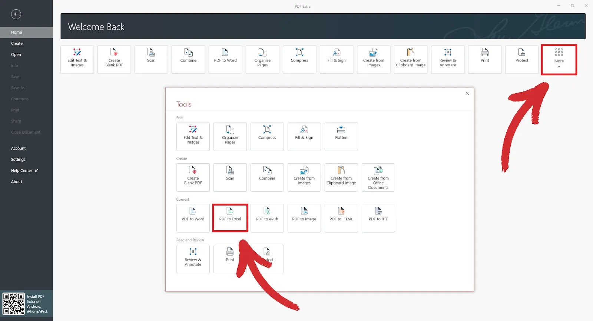Select Protect in the top toolbar

[x=522, y=59]
